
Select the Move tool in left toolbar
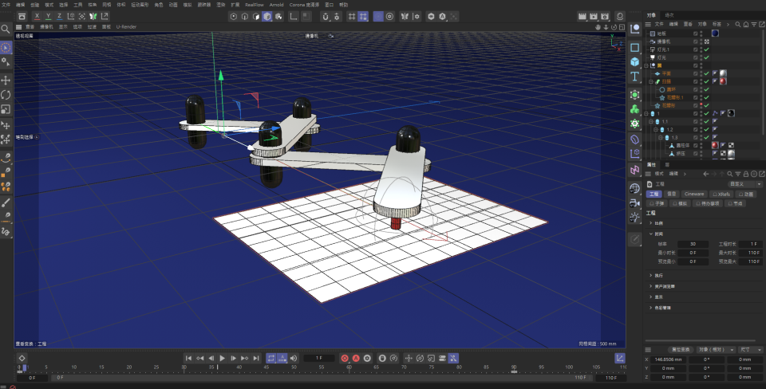[6, 81]
